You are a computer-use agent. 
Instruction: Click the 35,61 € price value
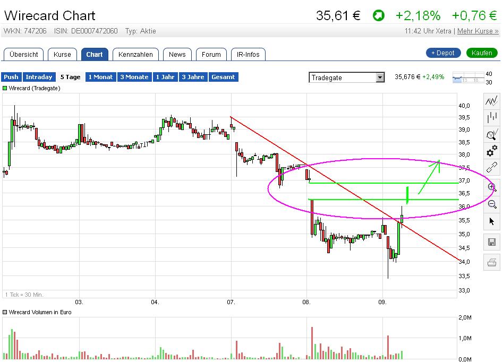point(338,15)
